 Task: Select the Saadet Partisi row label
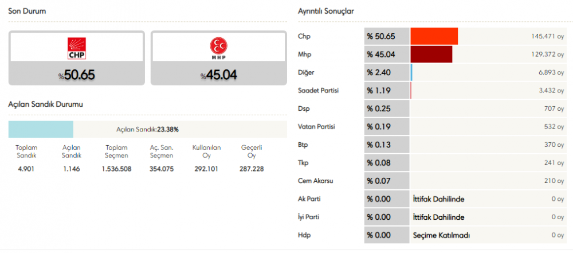[x=319, y=91]
